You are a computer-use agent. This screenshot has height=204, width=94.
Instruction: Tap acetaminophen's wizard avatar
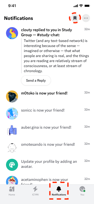pyautogui.click(x=12, y=180)
